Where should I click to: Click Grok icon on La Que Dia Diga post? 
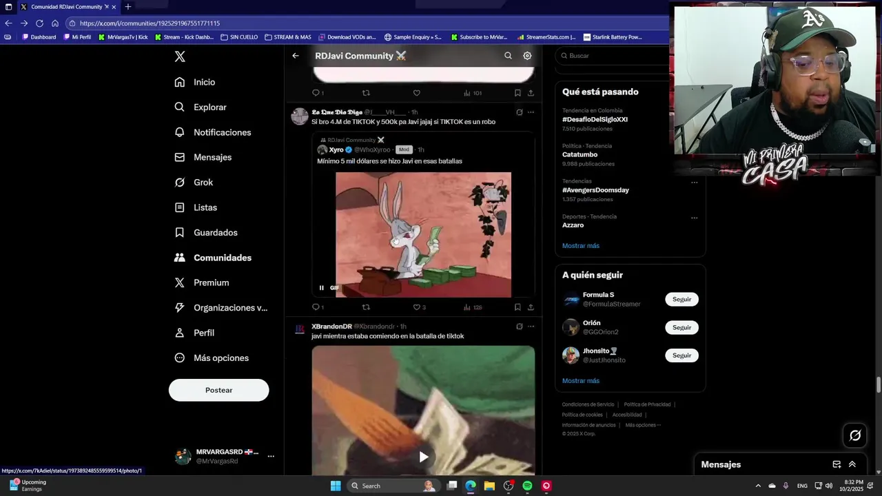(x=520, y=112)
